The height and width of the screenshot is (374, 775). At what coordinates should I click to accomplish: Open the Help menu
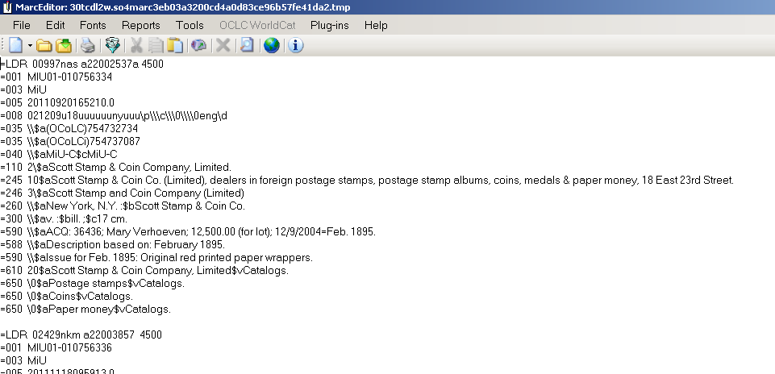coord(376,25)
